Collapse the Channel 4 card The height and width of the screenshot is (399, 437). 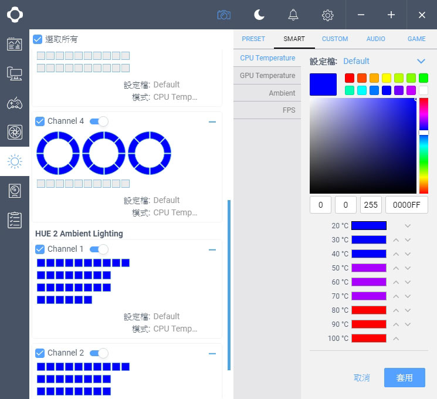[x=212, y=122]
